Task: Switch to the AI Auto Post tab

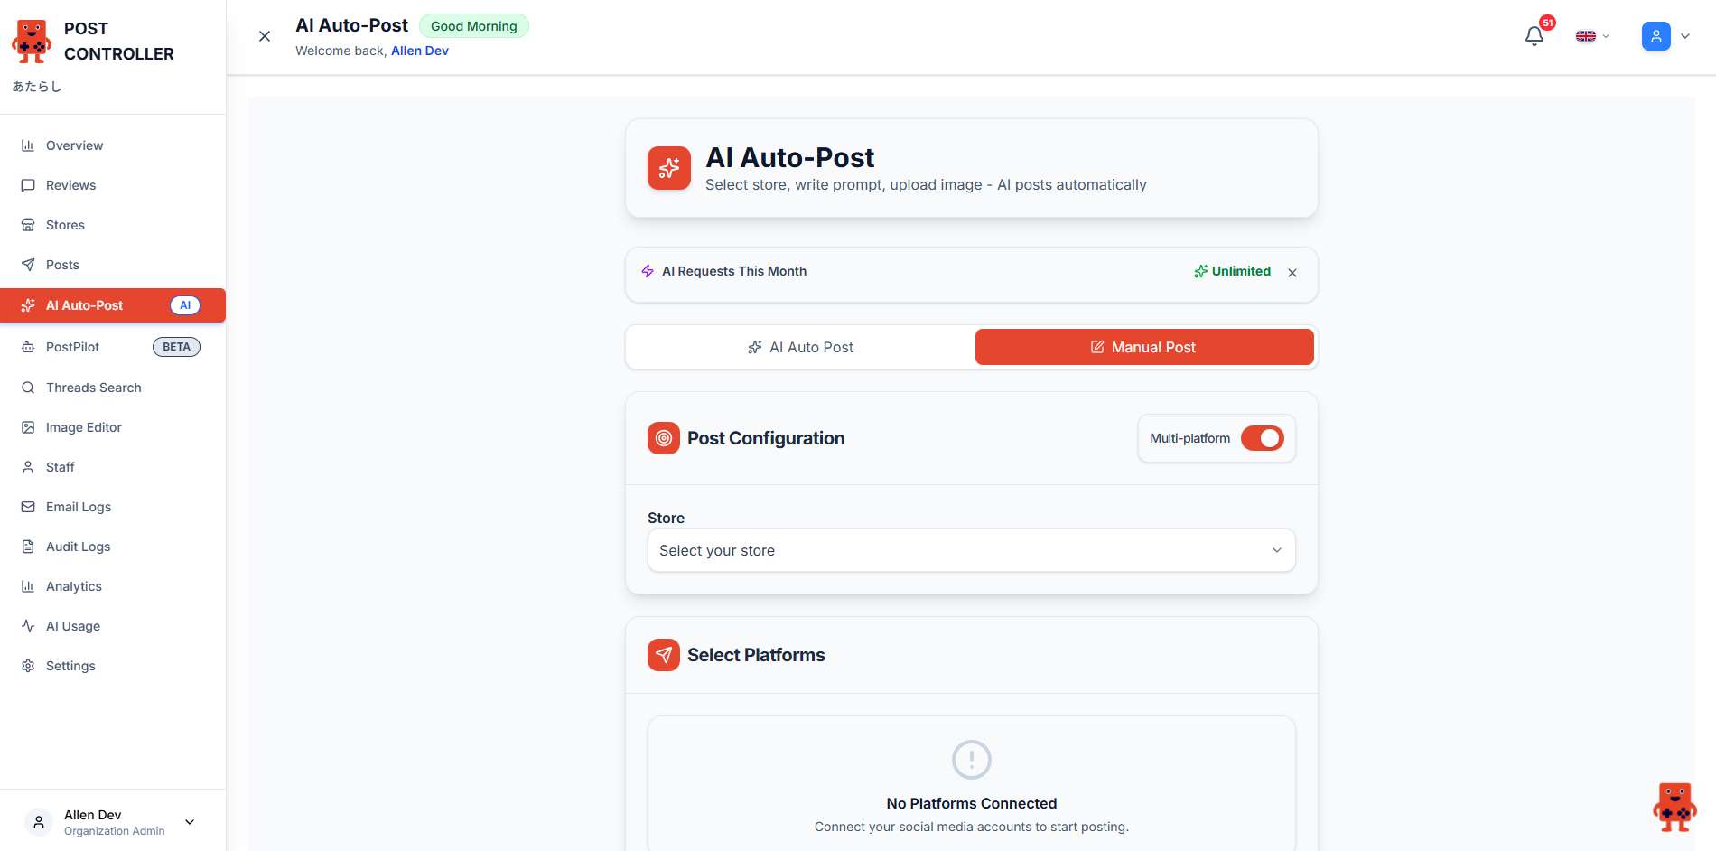Action: point(800,347)
